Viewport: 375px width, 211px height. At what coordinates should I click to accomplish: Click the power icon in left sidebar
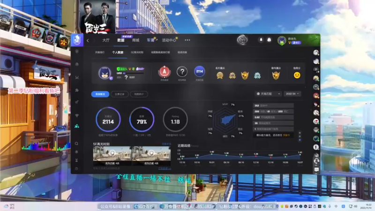point(76,169)
